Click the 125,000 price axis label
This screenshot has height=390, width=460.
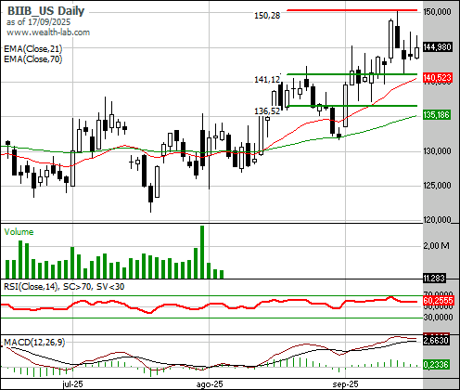[x=437, y=186]
